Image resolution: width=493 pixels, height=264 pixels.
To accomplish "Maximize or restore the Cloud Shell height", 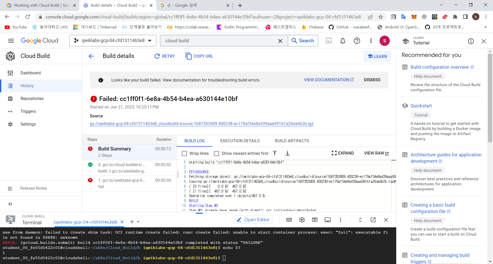I will coord(360,220).
